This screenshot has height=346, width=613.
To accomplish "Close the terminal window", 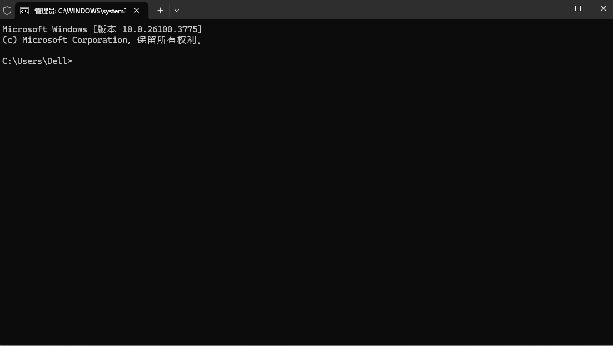I will point(603,8).
